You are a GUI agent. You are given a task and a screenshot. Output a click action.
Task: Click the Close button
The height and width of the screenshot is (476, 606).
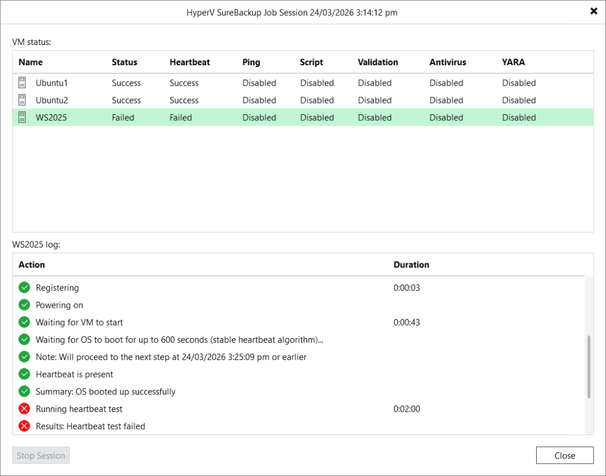(x=565, y=455)
